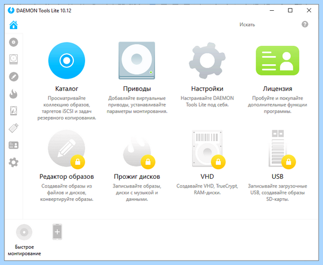Maximize the DAEMON Tools window
The image size is (323, 265).
pos(290,10)
